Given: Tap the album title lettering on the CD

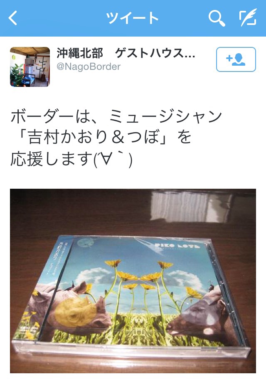Looking at the screenshot, I should coord(177,246).
